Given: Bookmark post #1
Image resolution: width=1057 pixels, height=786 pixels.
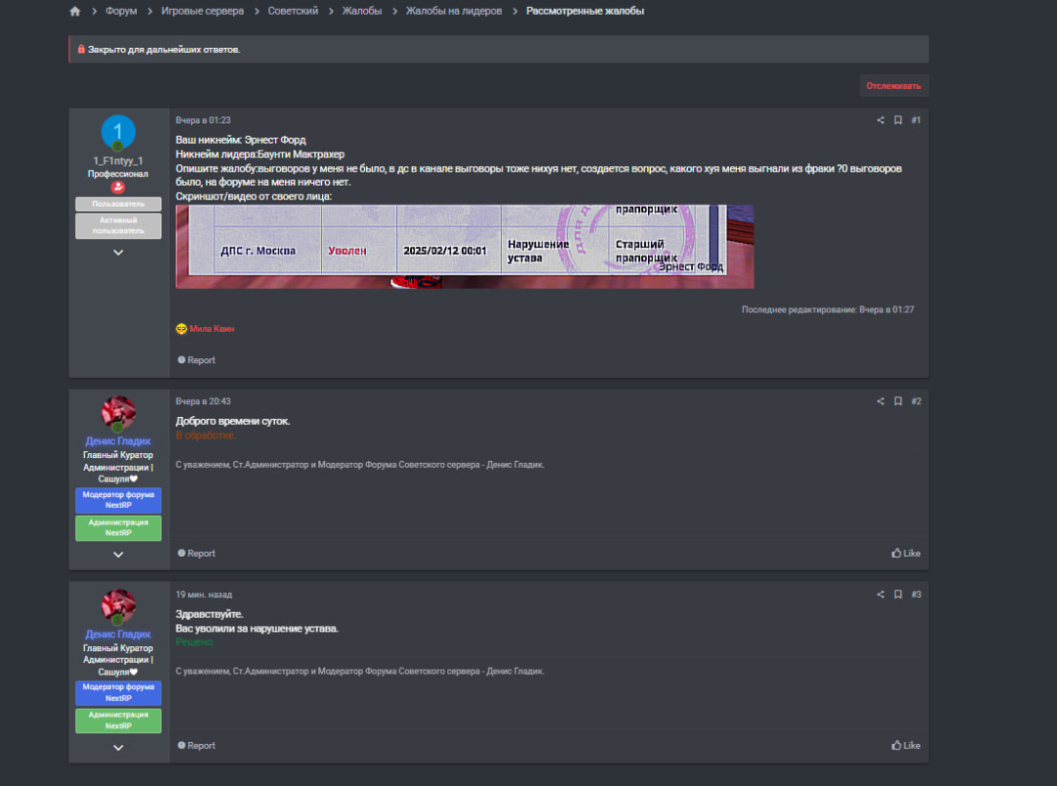Looking at the screenshot, I should (x=897, y=120).
